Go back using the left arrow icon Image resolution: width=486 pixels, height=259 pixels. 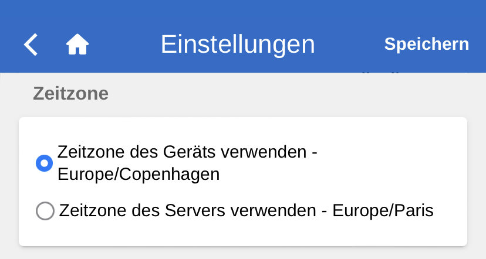point(31,45)
